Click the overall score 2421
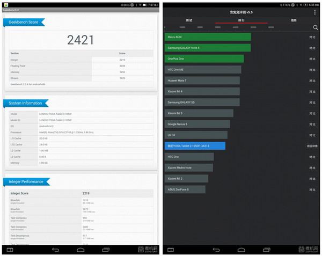This screenshot has height=256, width=322. tap(80, 40)
